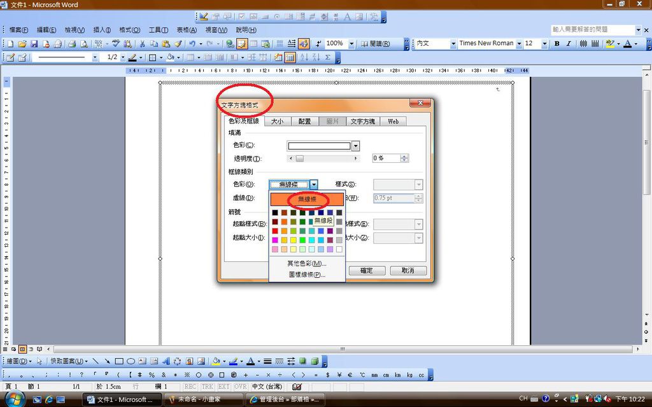
Task: Switch to the 配置 layout tab
Action: [x=304, y=121]
